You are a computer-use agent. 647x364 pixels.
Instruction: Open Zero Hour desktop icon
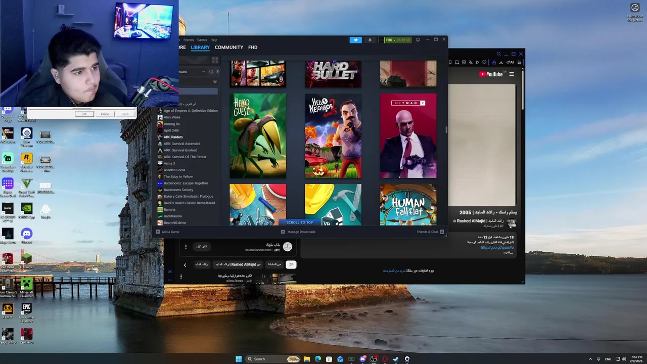coord(26,336)
